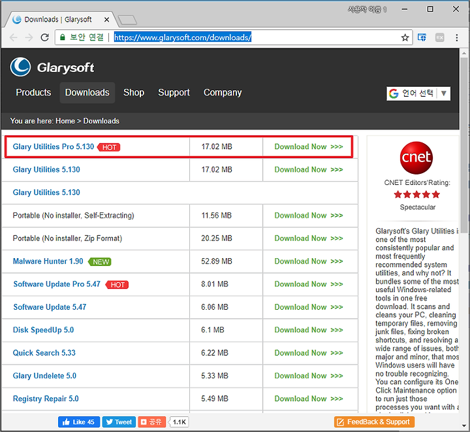This screenshot has width=470, height=432.
Task: Click the 1.1K share count bubble
Action: click(179, 422)
